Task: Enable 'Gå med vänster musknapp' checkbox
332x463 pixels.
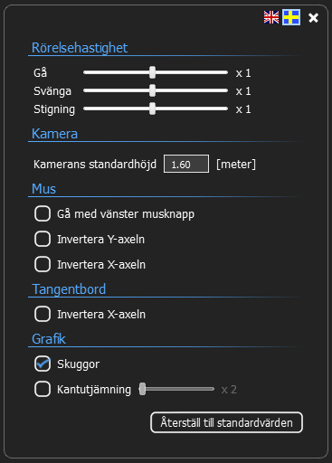Action: pos(43,213)
